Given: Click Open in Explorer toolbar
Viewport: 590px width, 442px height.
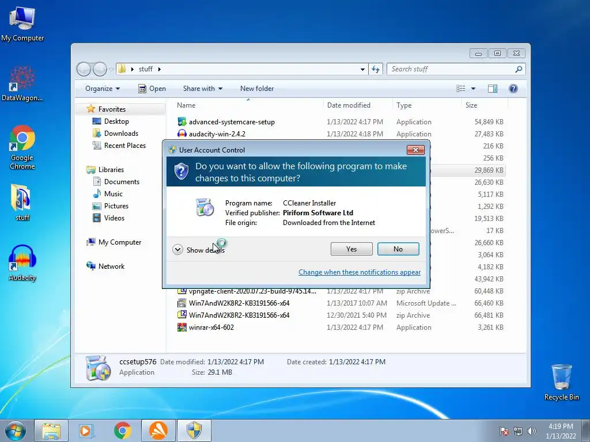Looking at the screenshot, I should coord(152,89).
